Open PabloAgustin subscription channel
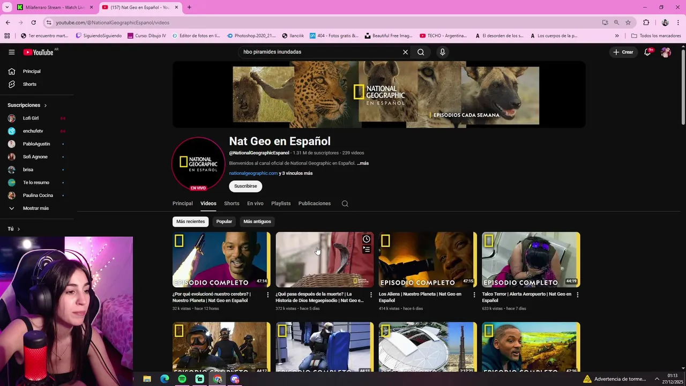Image resolution: width=686 pixels, height=386 pixels. 36,144
